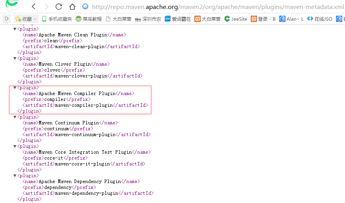Click the site info icon in address bar
Screen dimensions: 345x203
[x=85, y=7]
